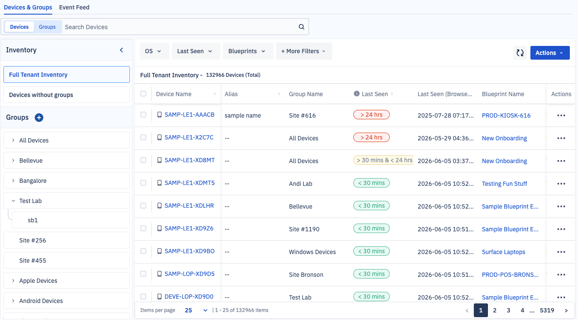Open the Actions button menu
The width and height of the screenshot is (578, 321).
coord(550,53)
